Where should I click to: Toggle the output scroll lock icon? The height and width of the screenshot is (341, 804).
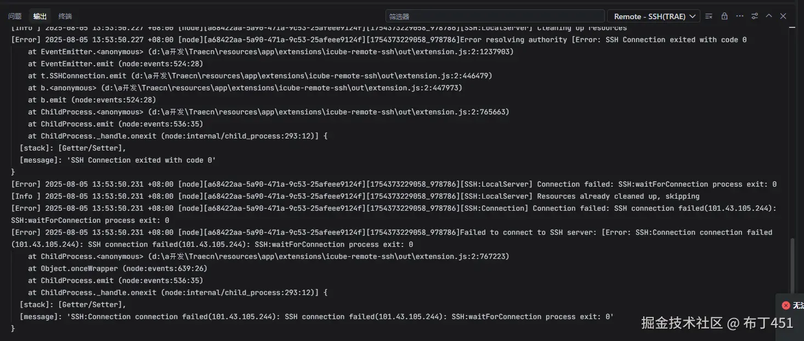[724, 16]
